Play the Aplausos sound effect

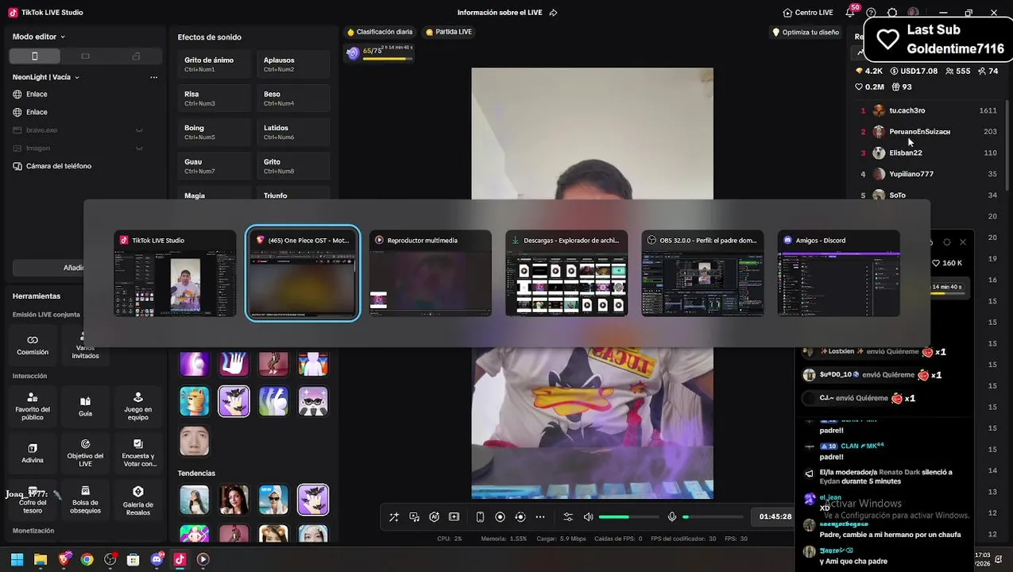point(293,64)
